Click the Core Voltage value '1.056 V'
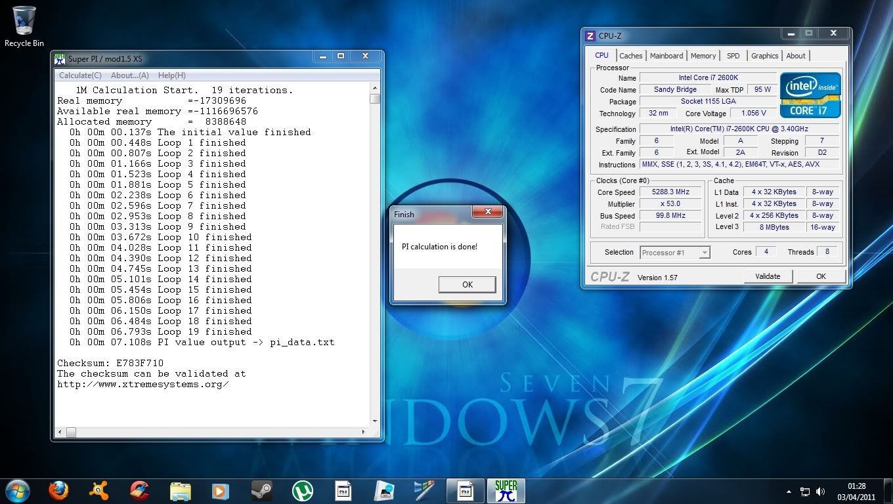This screenshot has width=893, height=504. [x=754, y=113]
